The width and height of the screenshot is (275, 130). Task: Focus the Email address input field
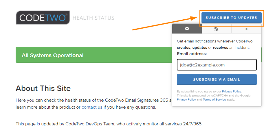[217, 65]
